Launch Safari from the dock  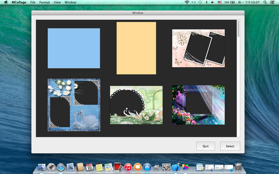coord(61,167)
